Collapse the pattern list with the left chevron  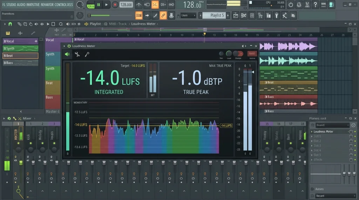(x=21, y=112)
